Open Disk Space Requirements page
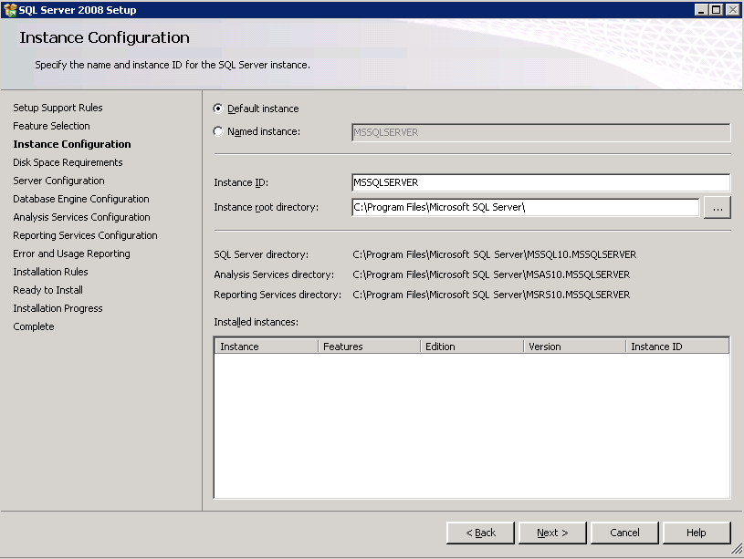The height and width of the screenshot is (559, 744). coord(68,162)
